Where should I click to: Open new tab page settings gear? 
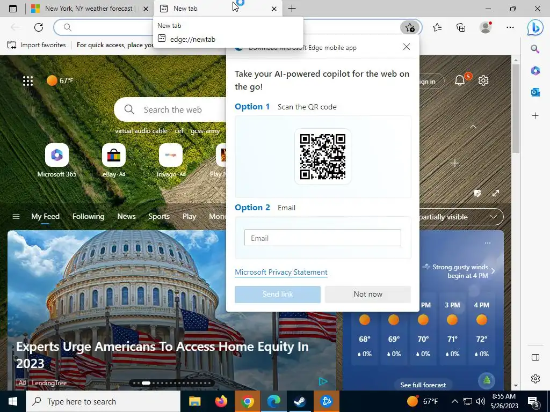(x=483, y=80)
